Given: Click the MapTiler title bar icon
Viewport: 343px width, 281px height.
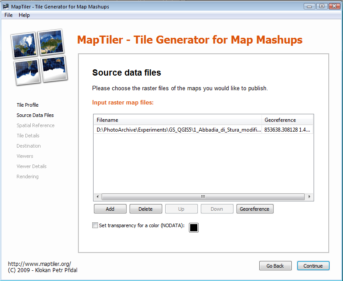Looking at the screenshot, I should click(6, 6).
